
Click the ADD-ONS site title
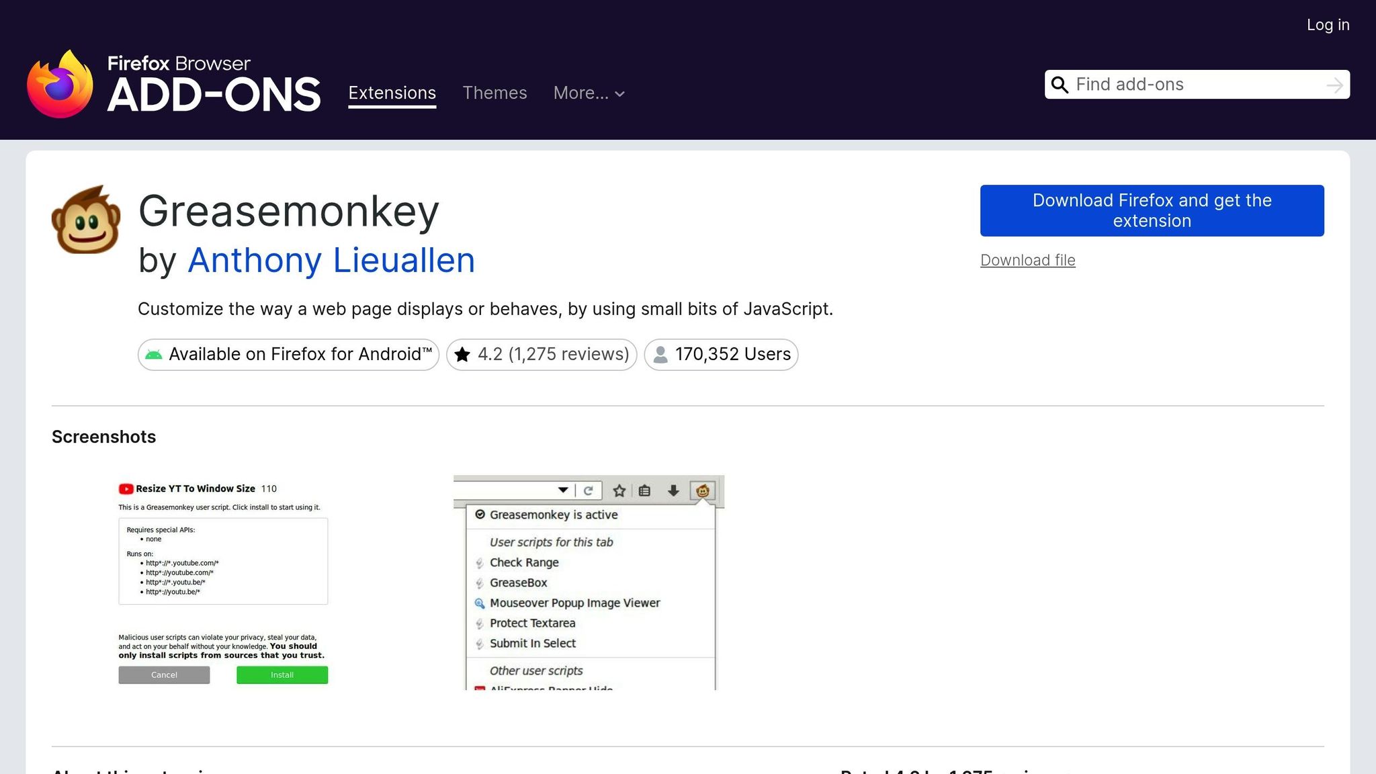point(214,94)
